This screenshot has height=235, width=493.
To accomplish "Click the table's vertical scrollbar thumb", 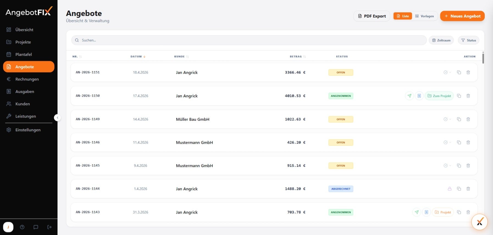I will [x=483, y=58].
